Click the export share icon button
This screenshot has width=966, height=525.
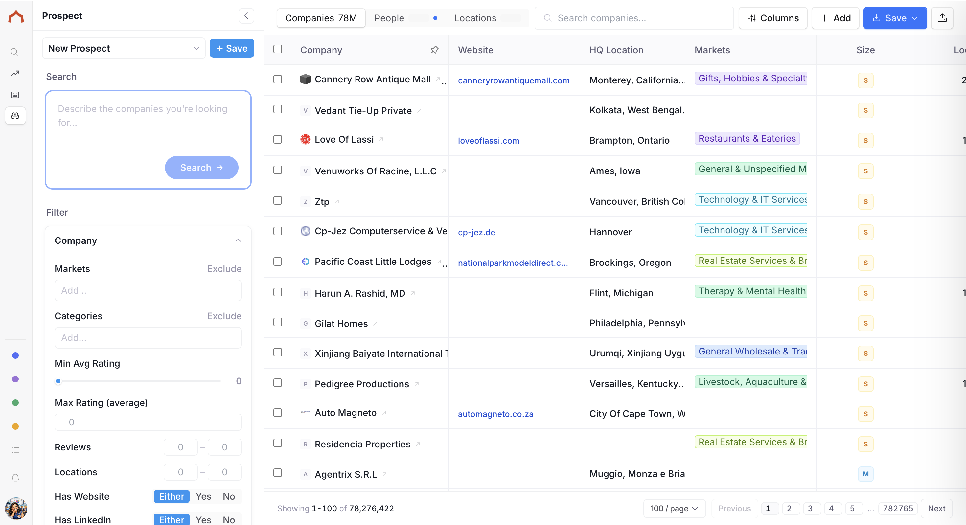click(942, 18)
